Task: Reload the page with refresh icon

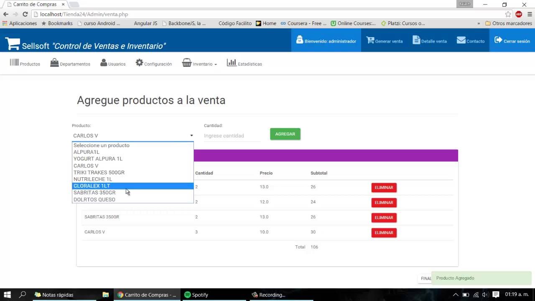Action: click(25, 14)
